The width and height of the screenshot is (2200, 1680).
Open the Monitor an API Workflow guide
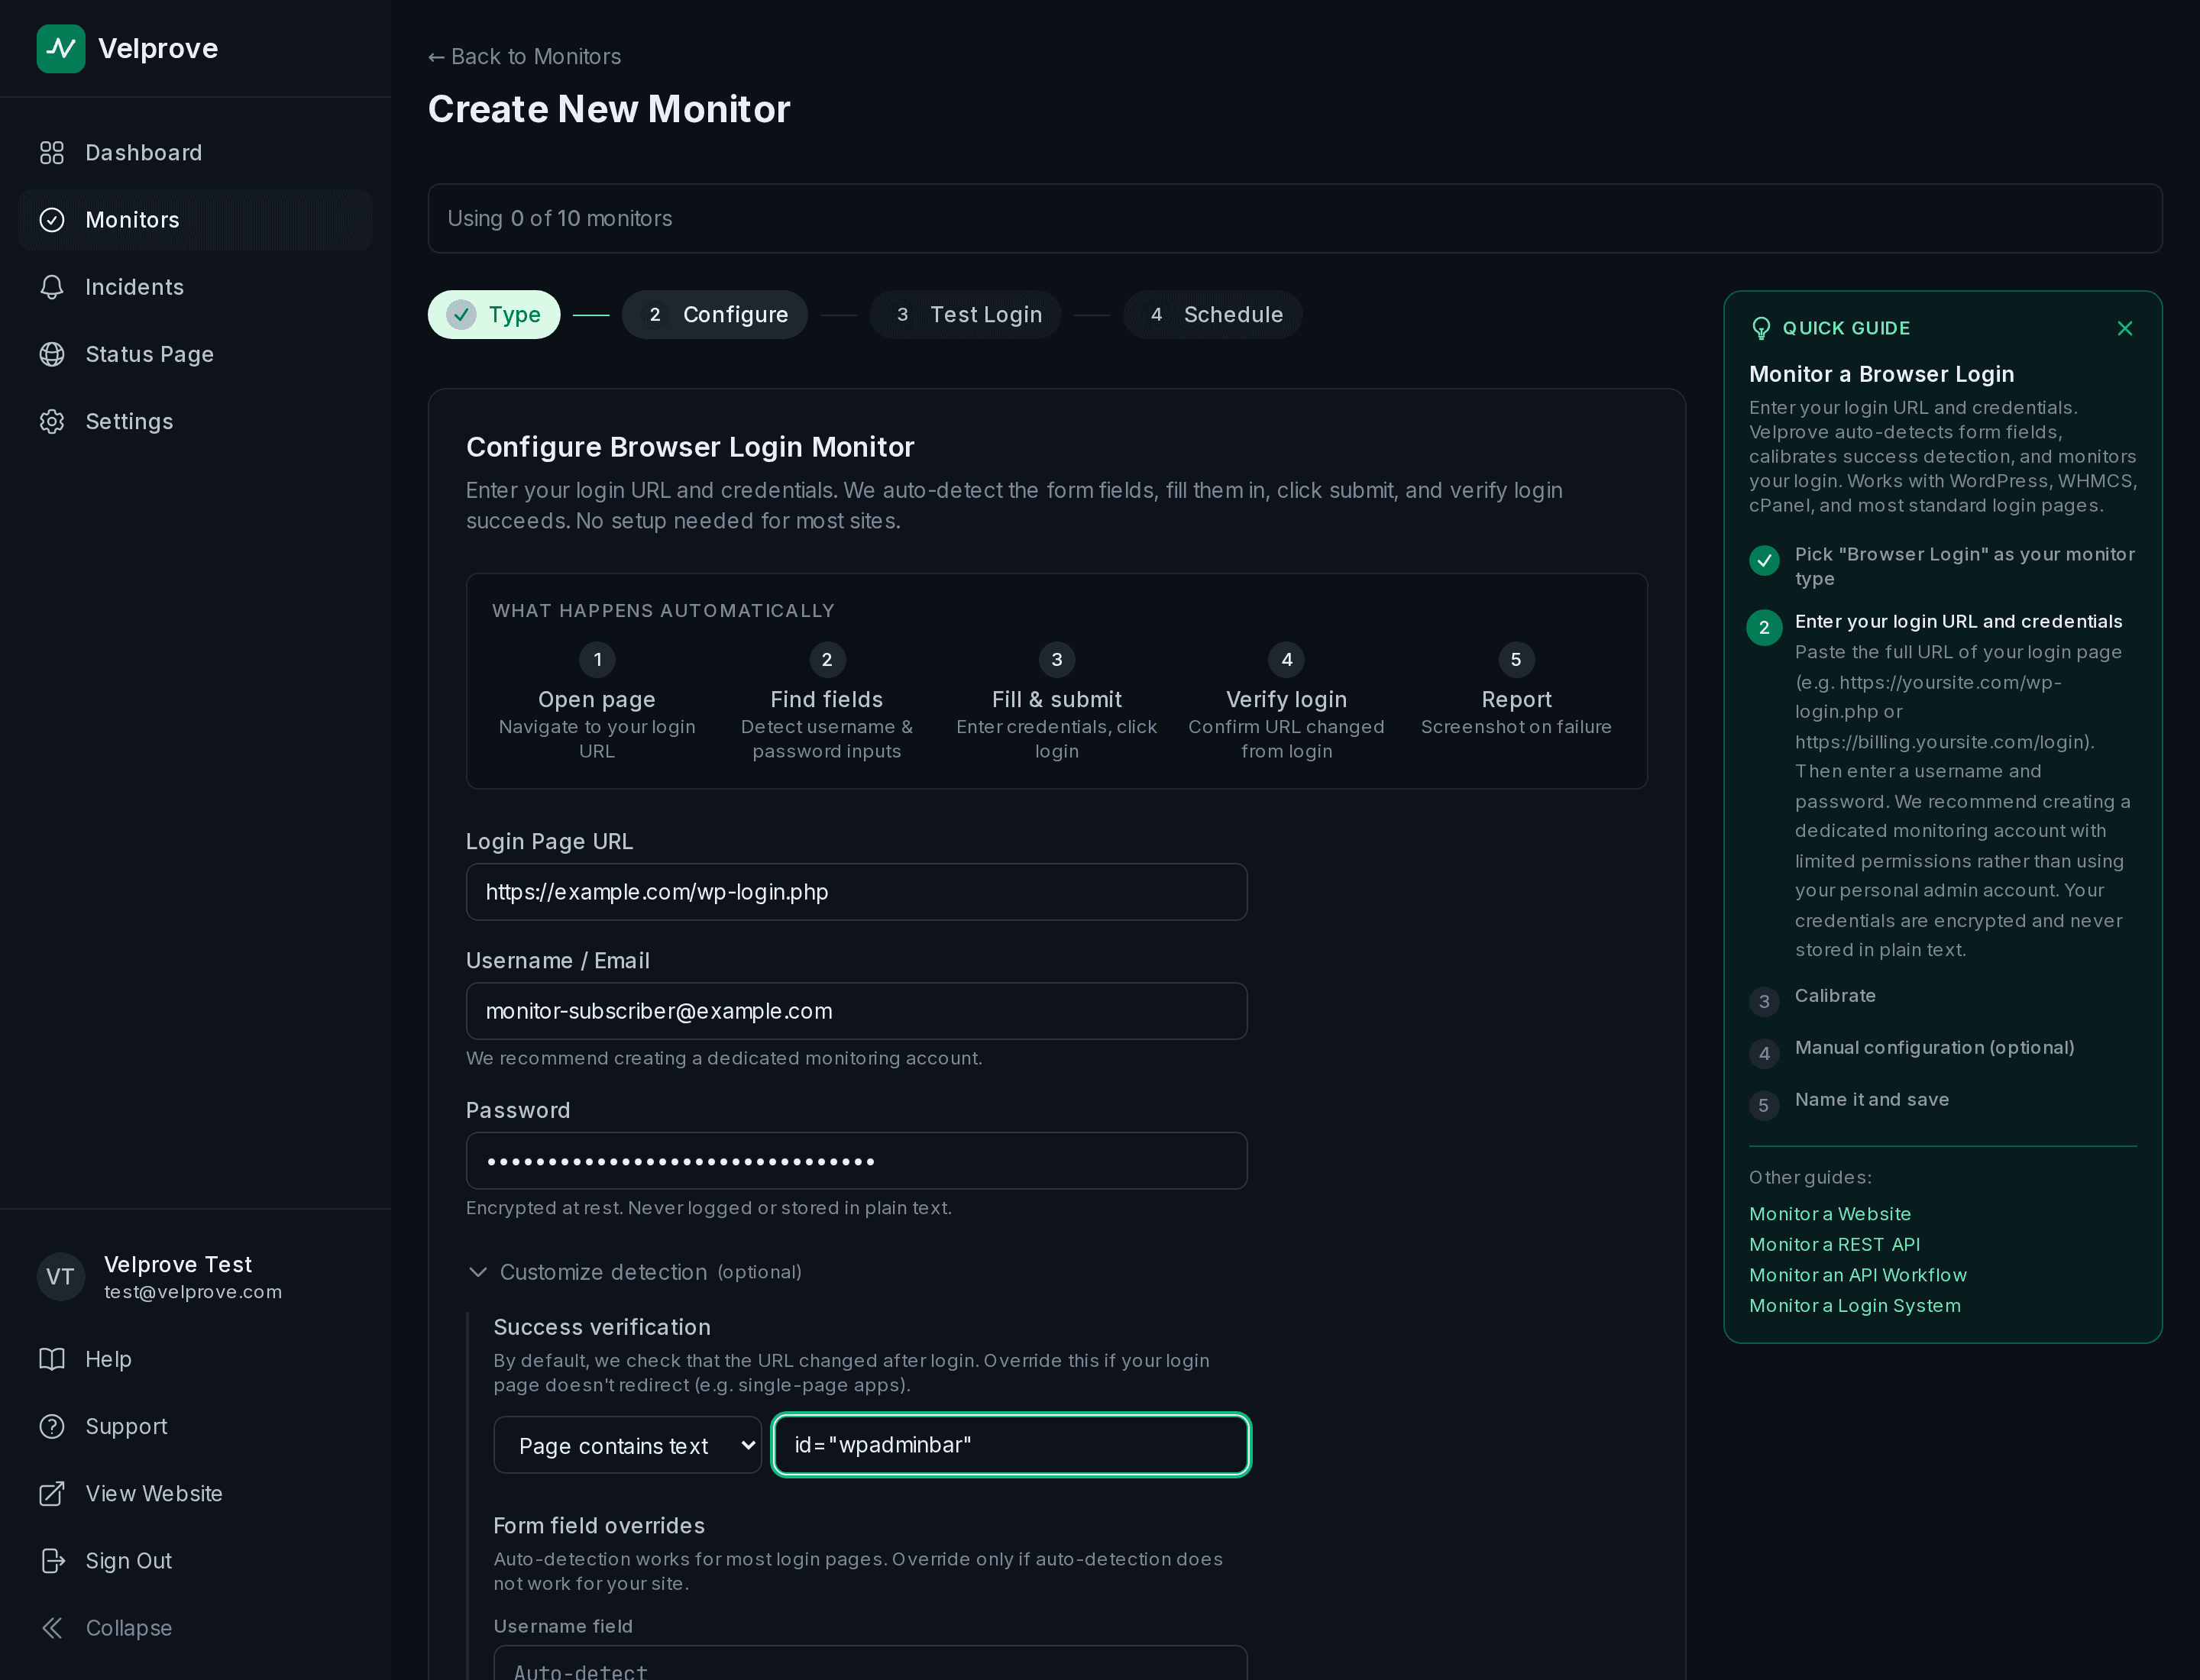click(1858, 1275)
